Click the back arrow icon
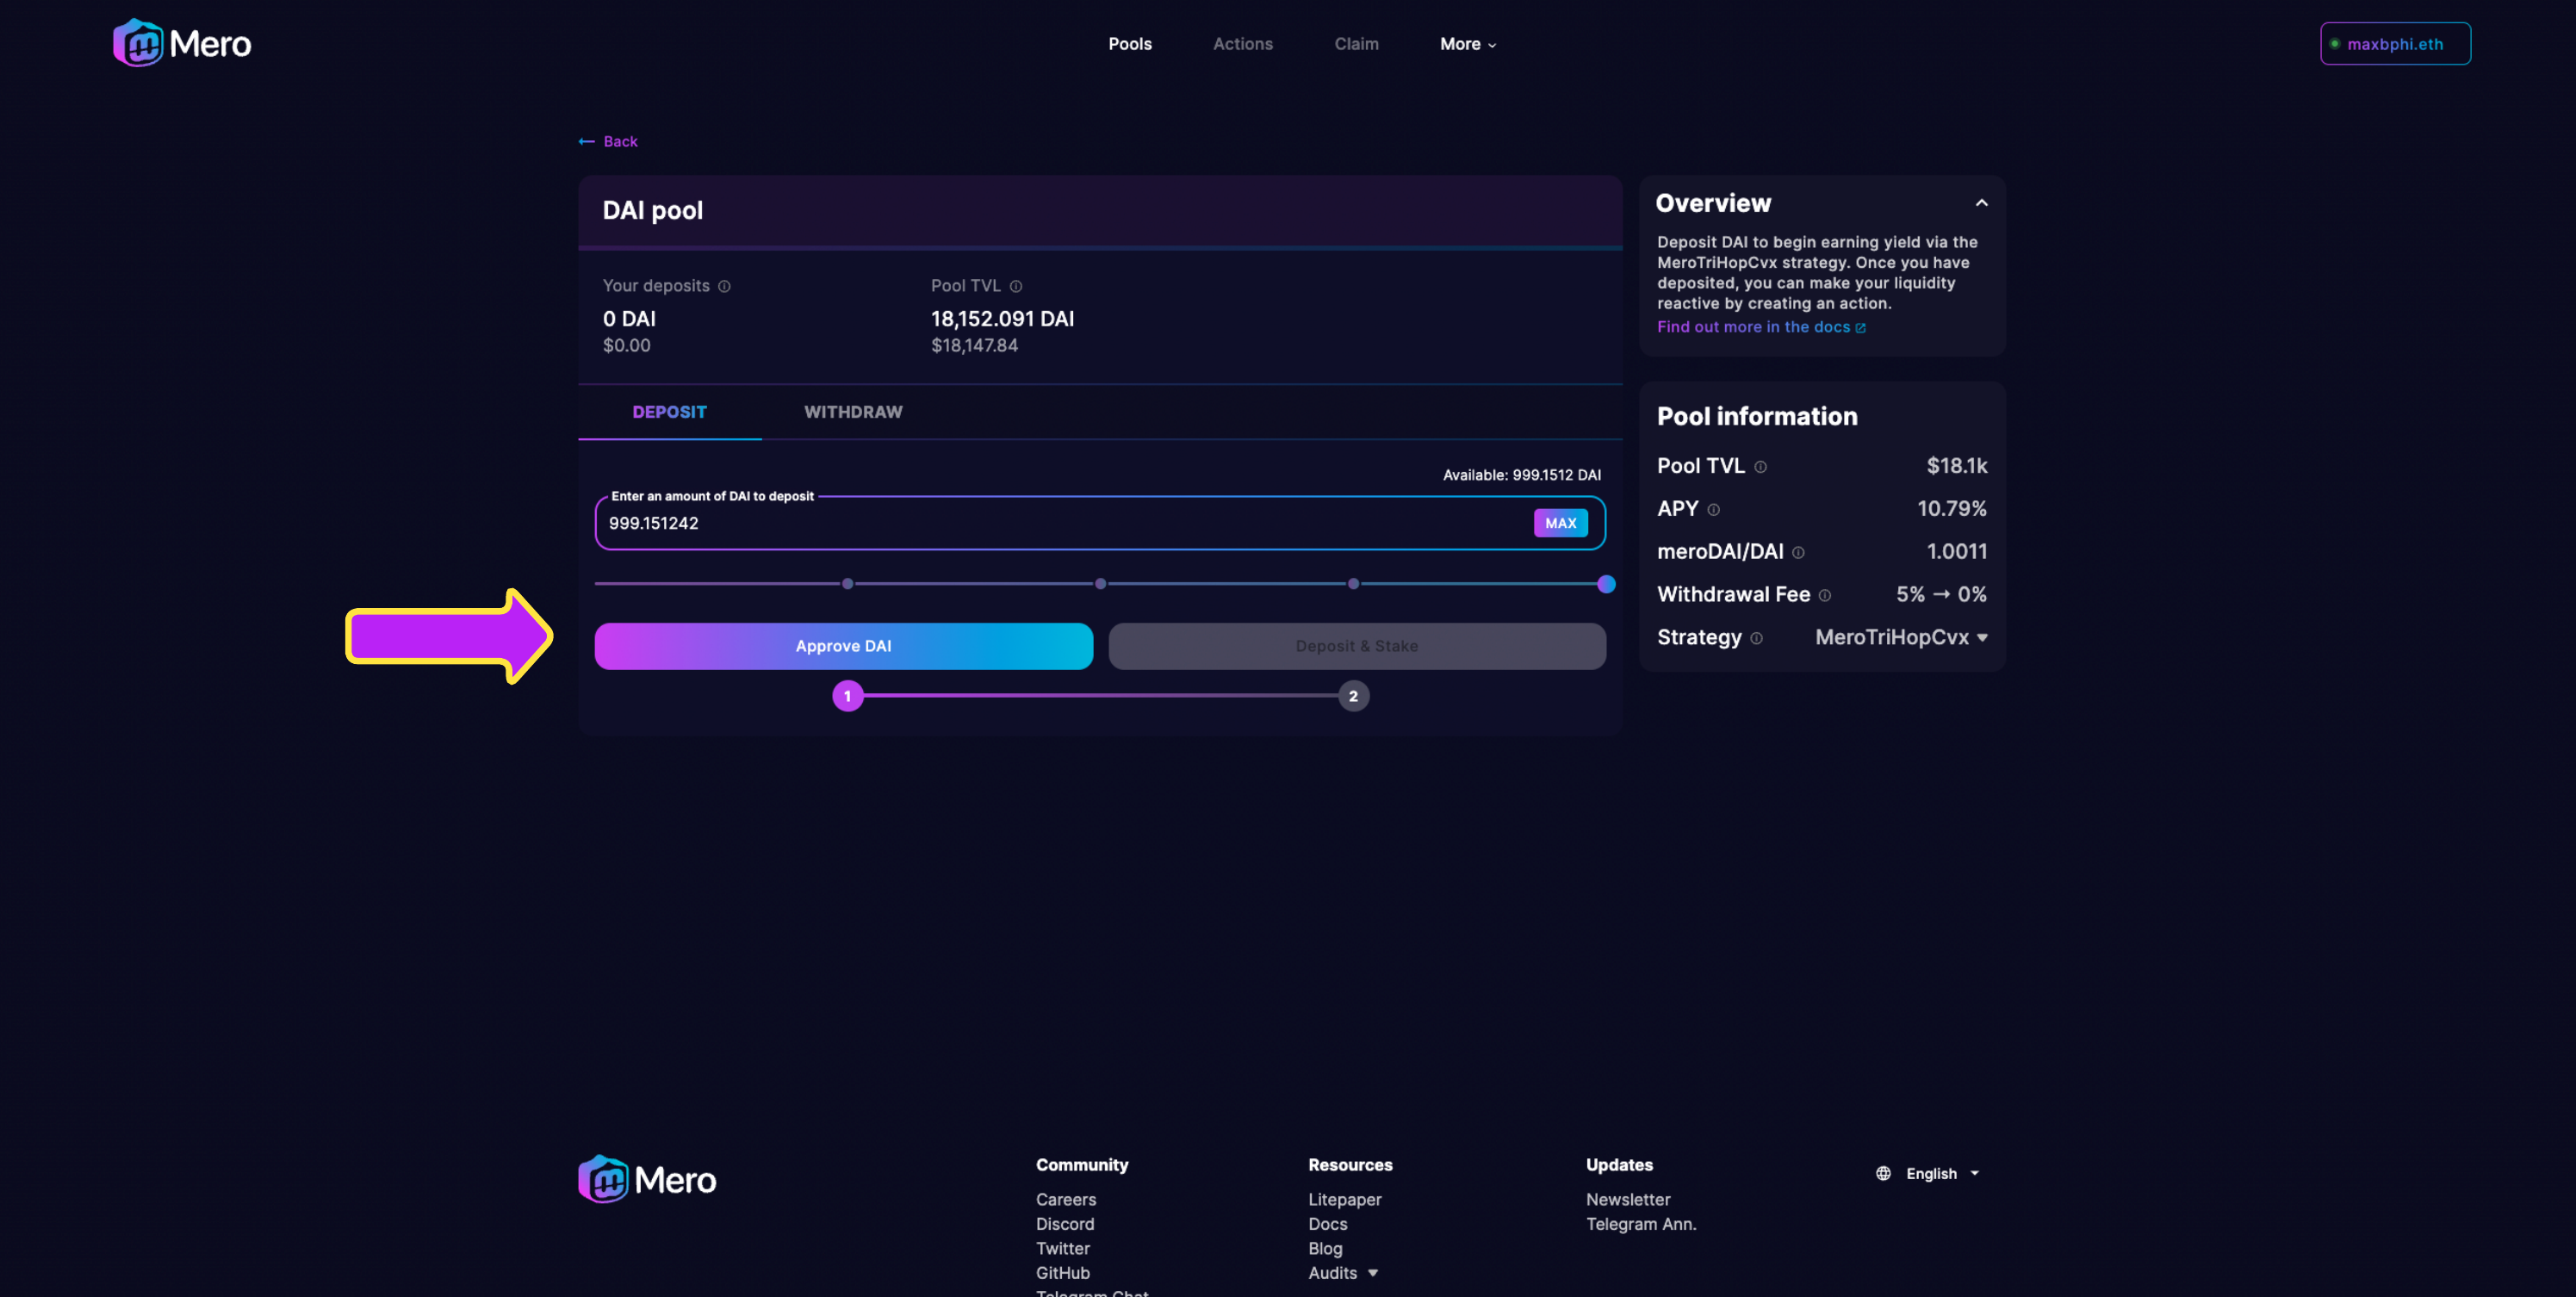 pyautogui.click(x=587, y=142)
